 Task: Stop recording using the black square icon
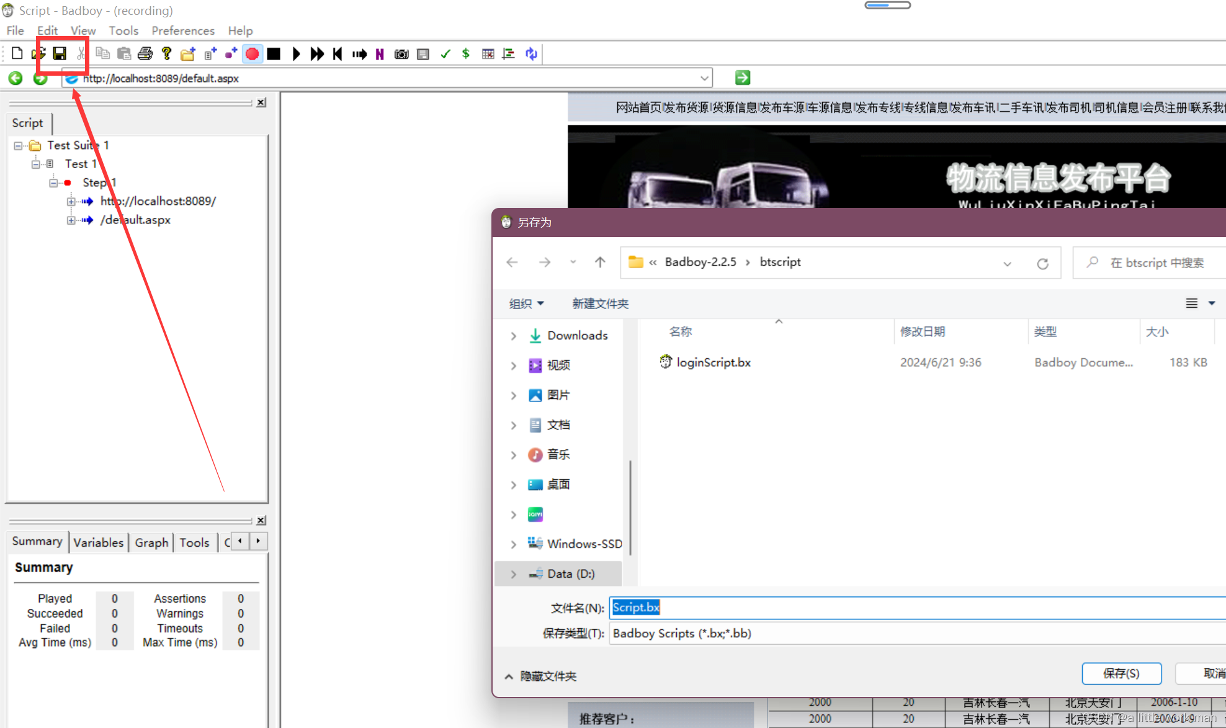[x=274, y=54]
